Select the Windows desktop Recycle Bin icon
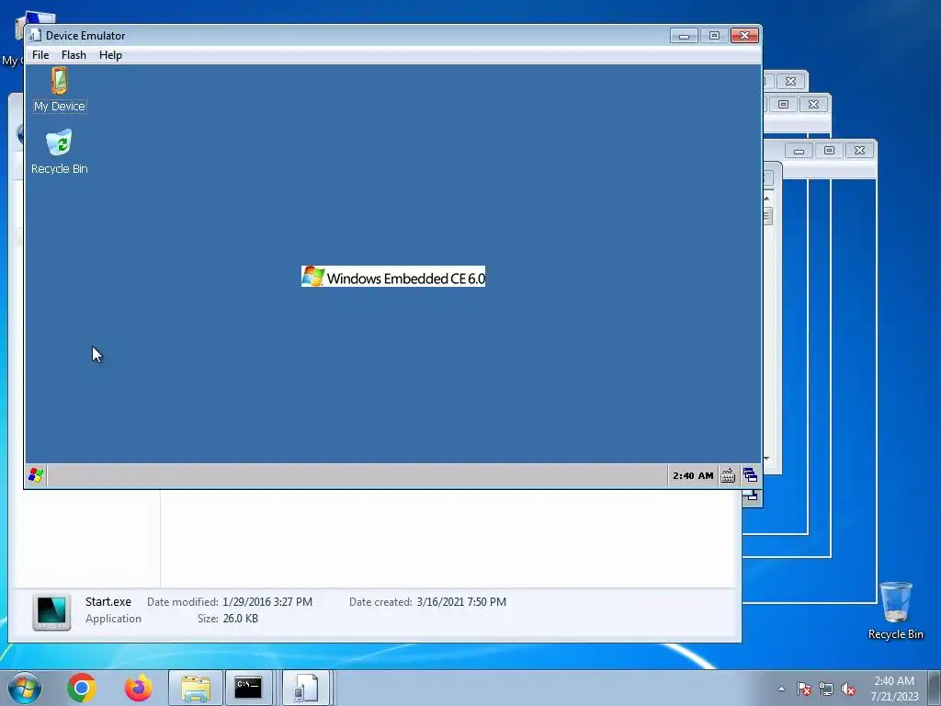941x706 pixels. tap(895, 610)
